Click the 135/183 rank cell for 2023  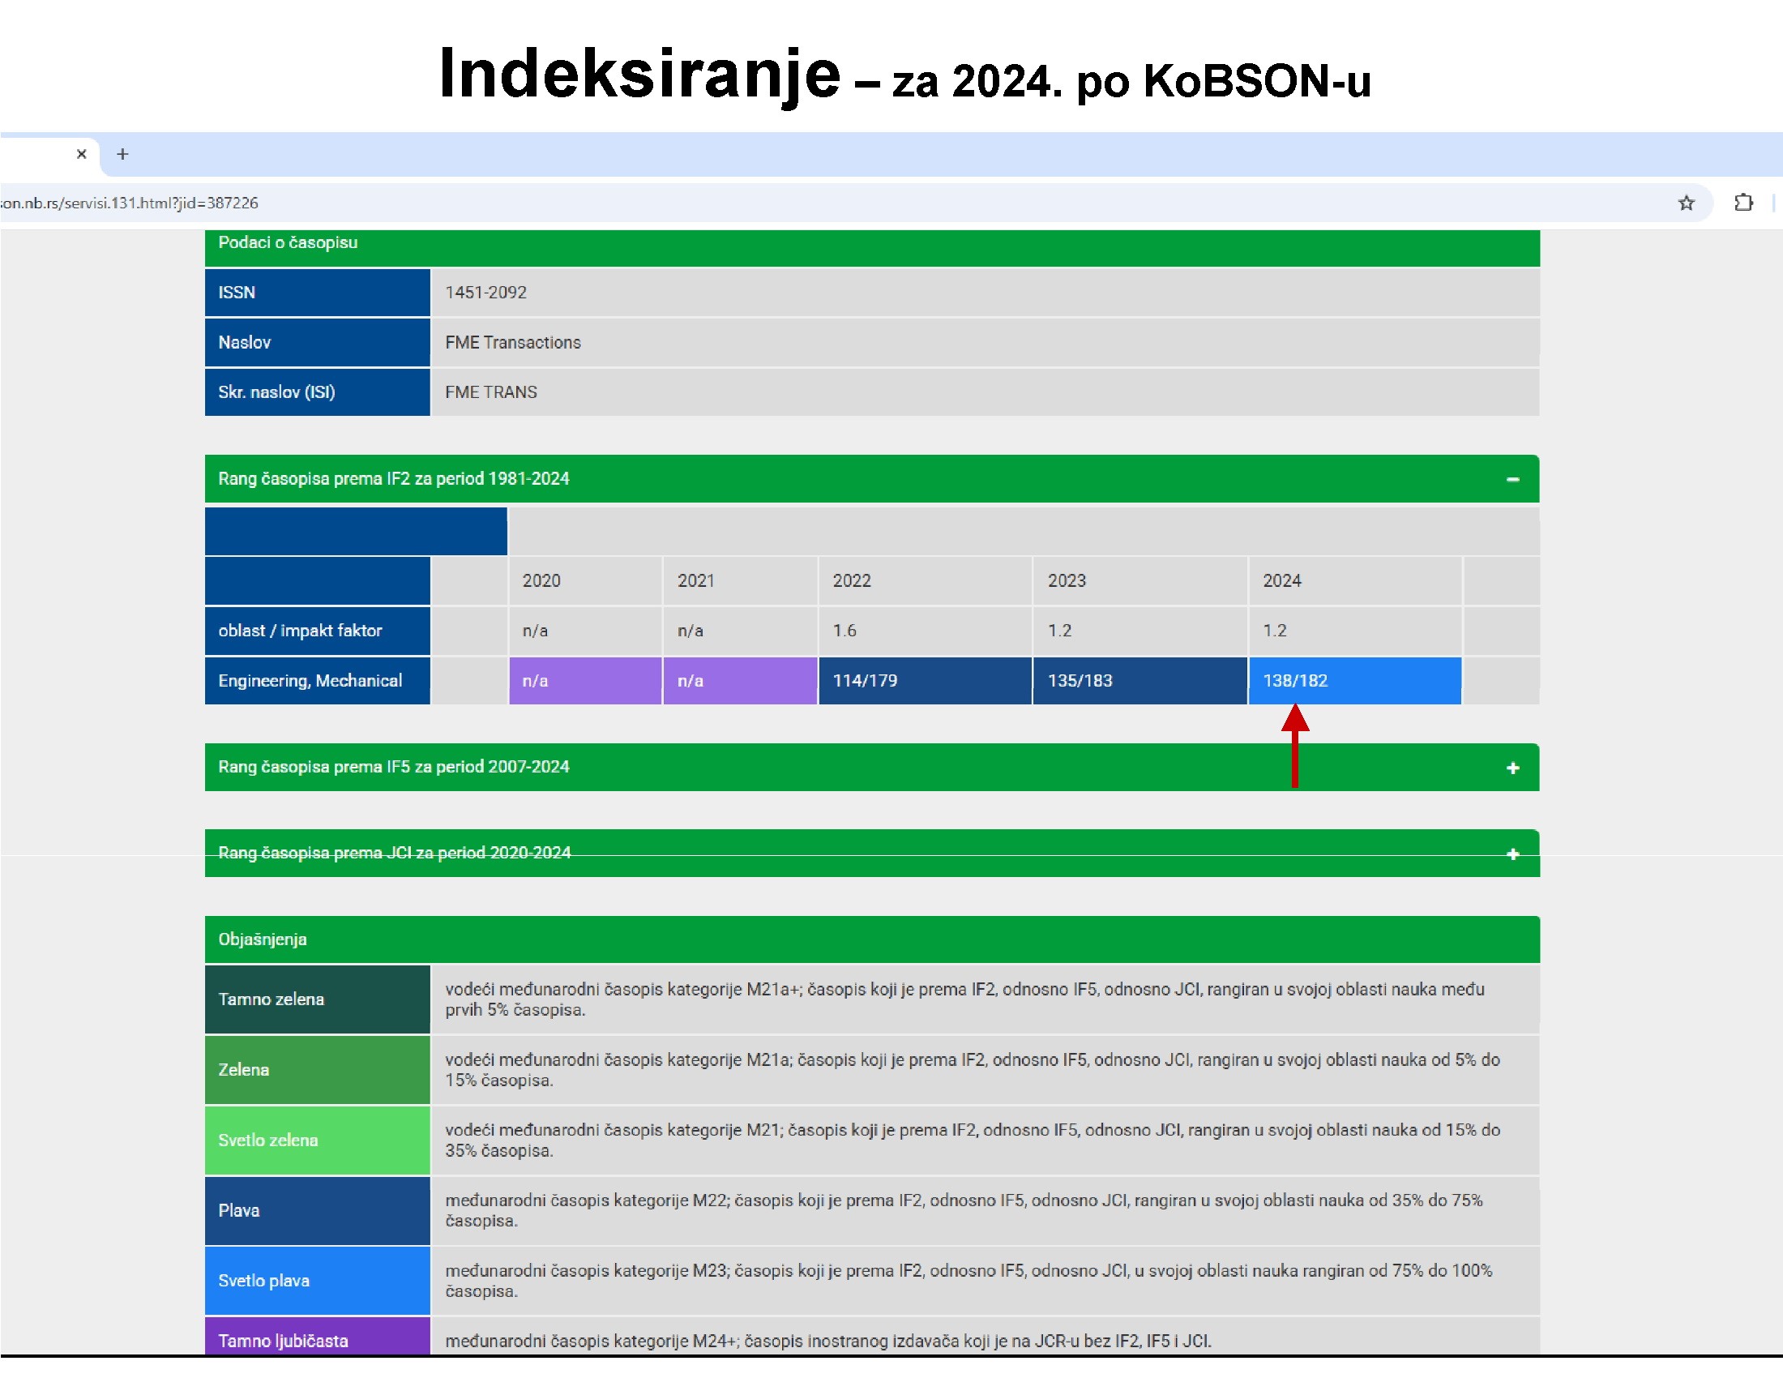[x=1139, y=680]
